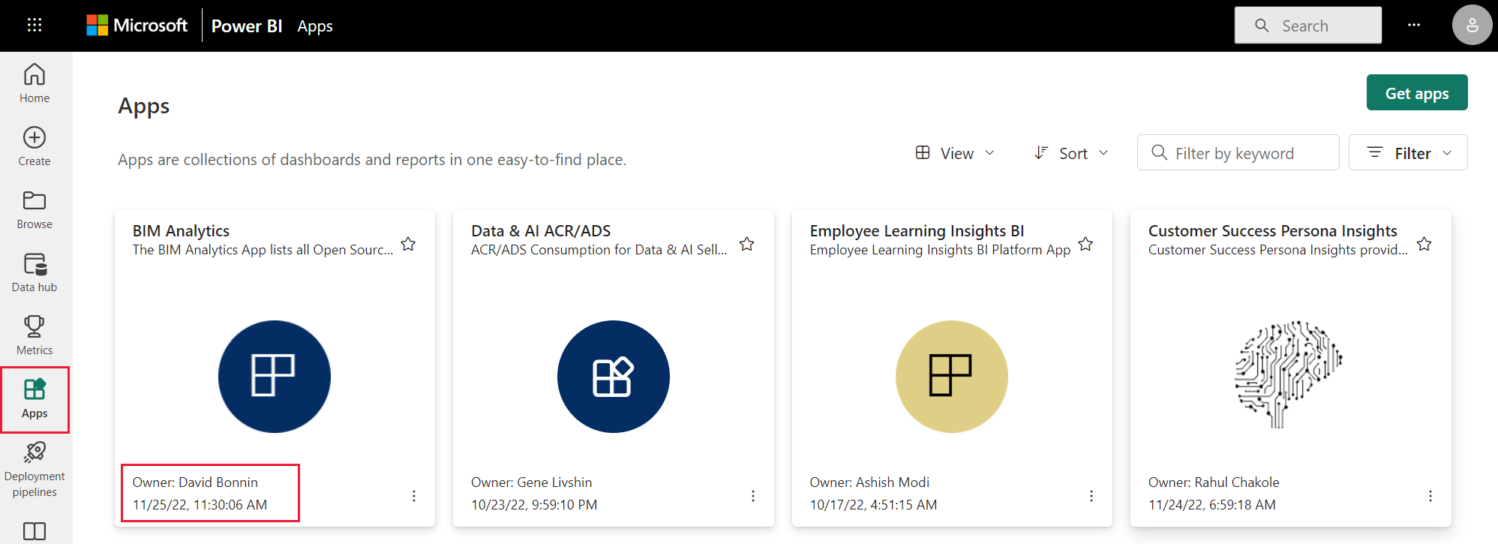This screenshot has height=544, width=1498.
Task: Click Owner: Rahul Chakole text
Action: tap(1214, 482)
